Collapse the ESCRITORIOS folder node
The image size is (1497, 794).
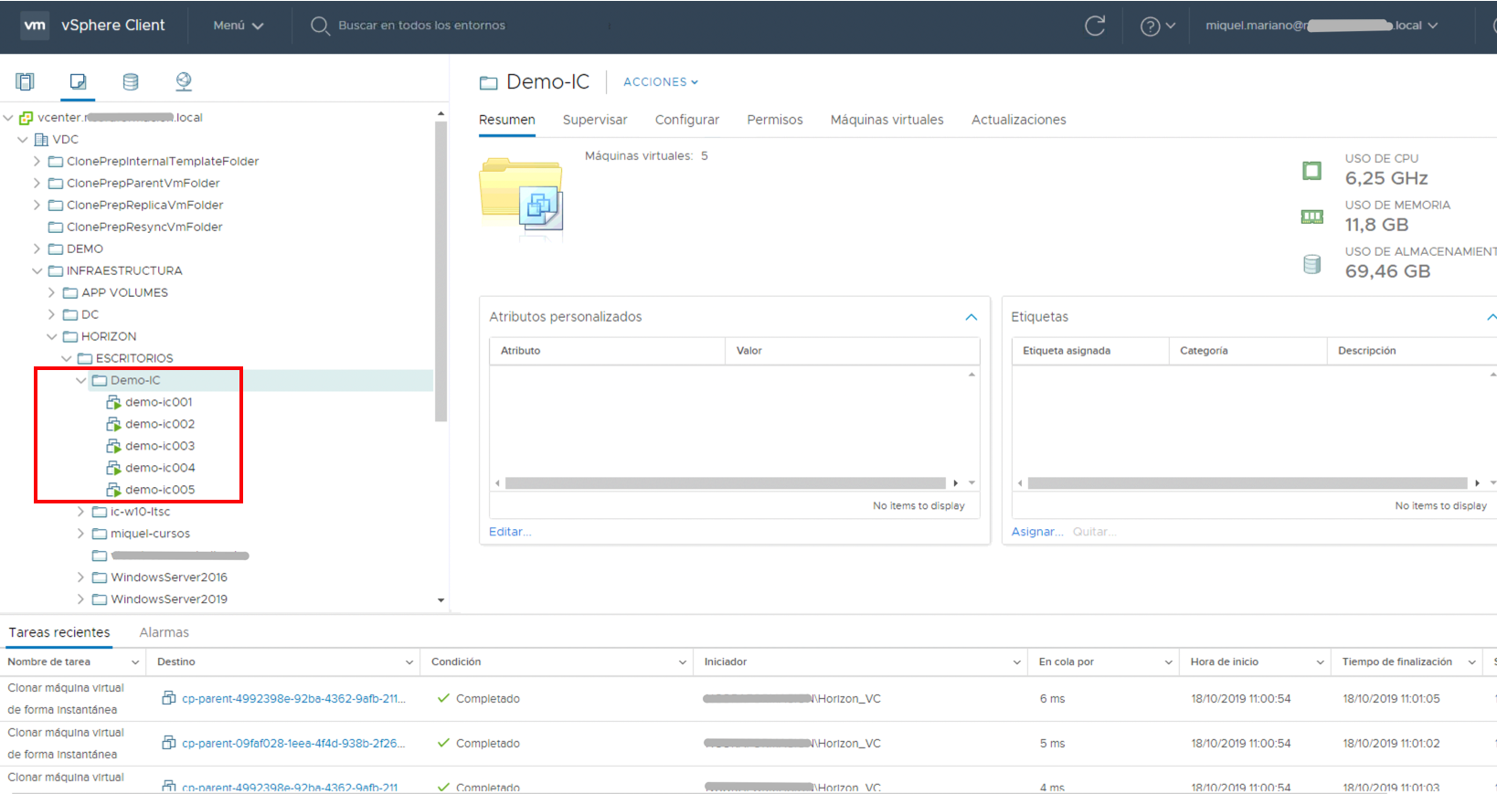(x=66, y=358)
